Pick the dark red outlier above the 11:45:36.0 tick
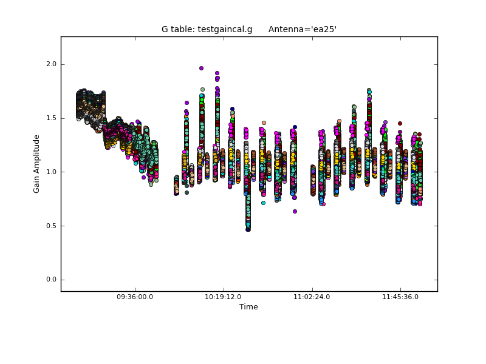The height and width of the screenshot is (364, 486). [400, 123]
